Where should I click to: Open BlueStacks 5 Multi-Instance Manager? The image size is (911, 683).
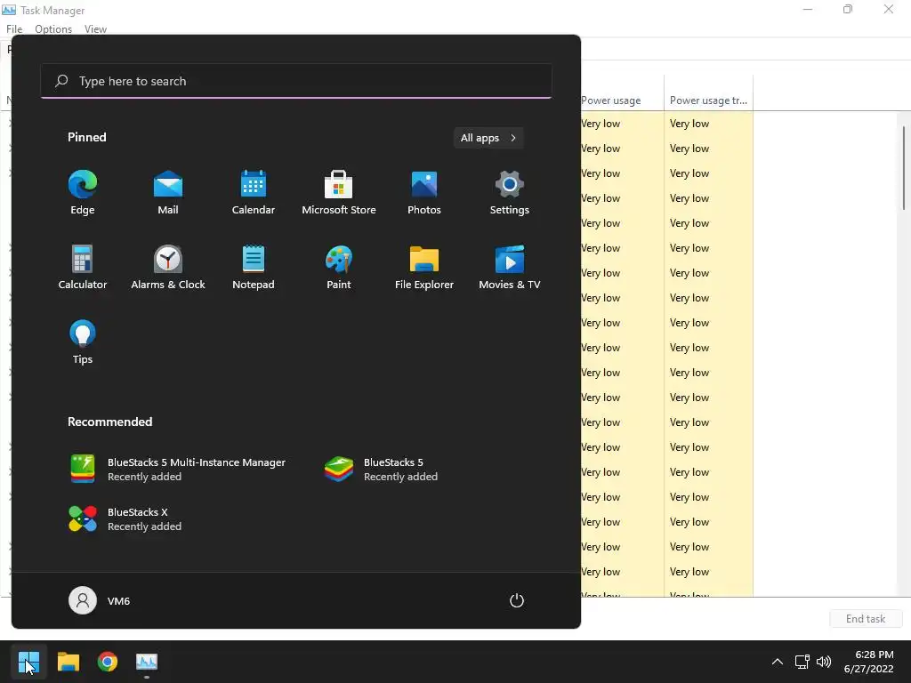(177, 470)
